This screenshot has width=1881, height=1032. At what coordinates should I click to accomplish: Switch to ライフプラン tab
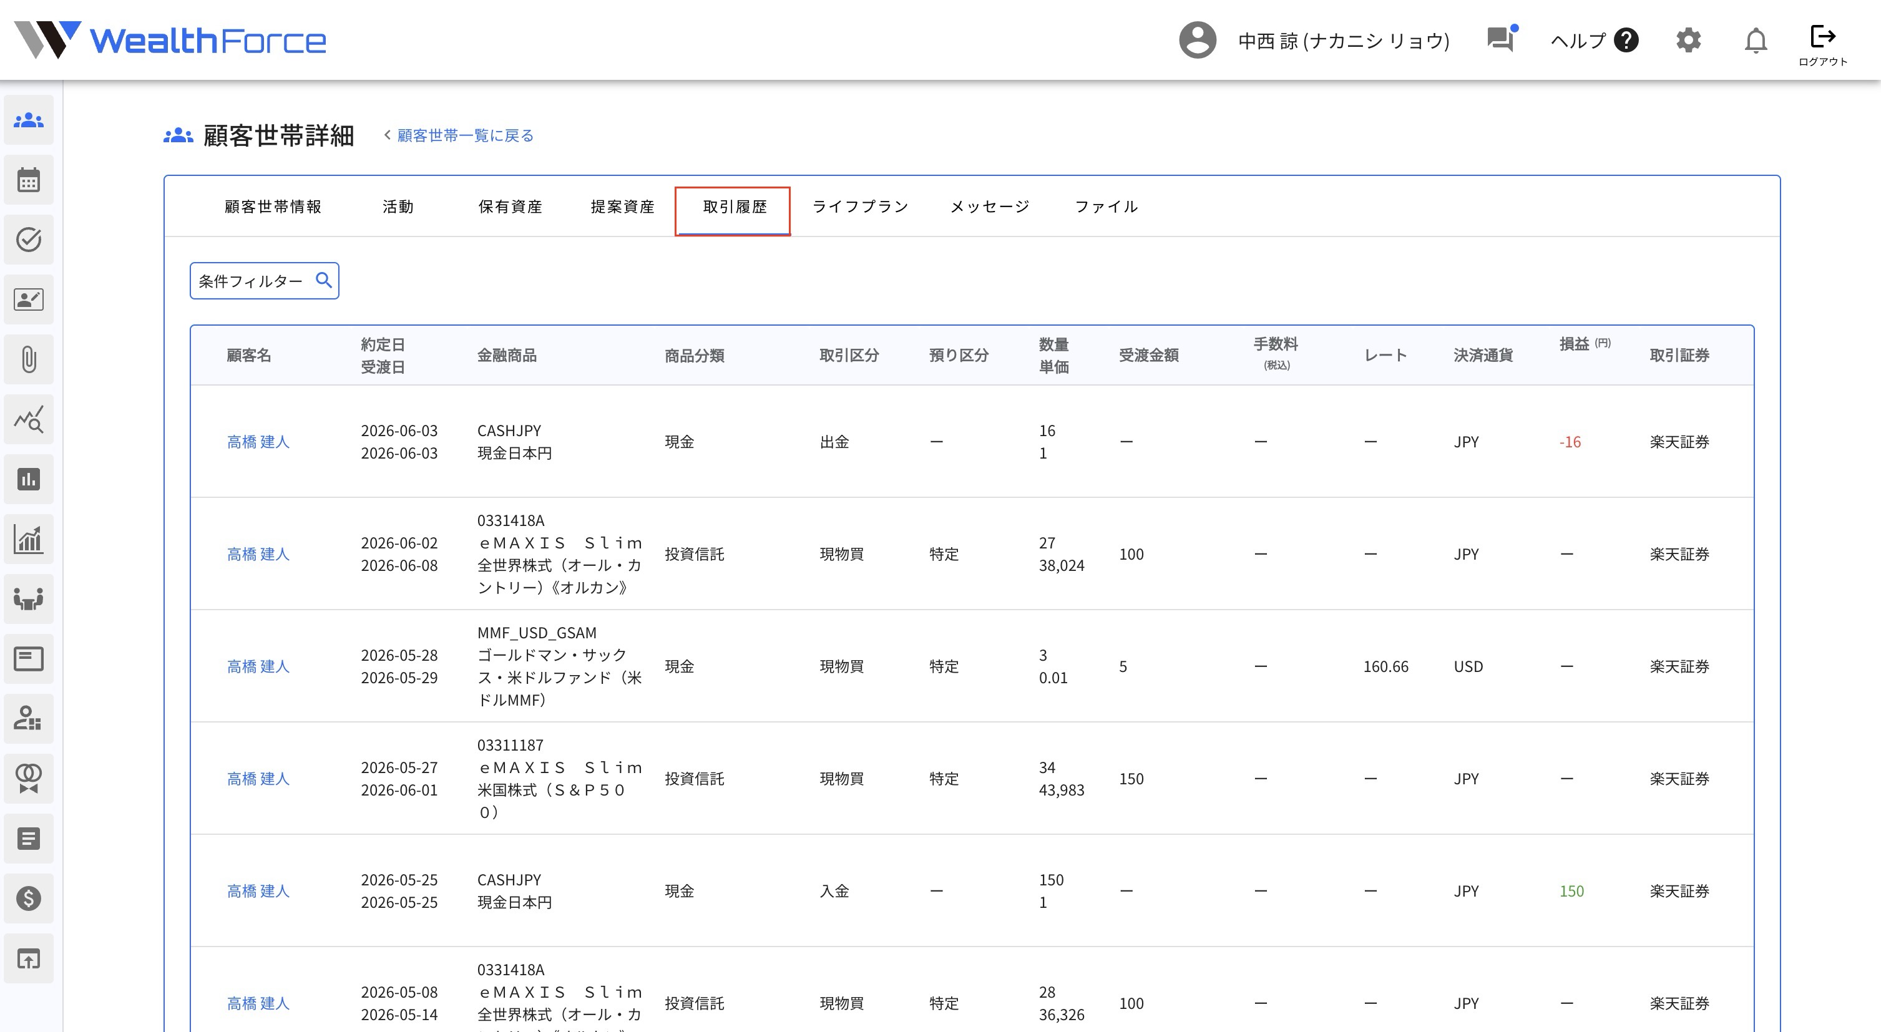tap(861, 207)
